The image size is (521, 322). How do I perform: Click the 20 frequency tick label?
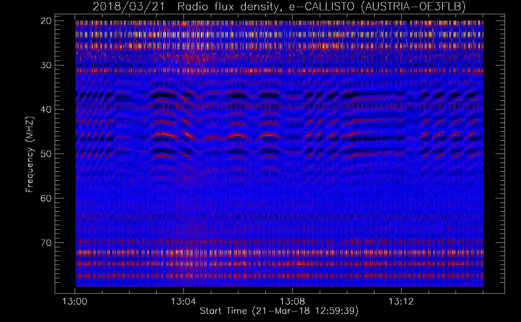[x=46, y=21]
